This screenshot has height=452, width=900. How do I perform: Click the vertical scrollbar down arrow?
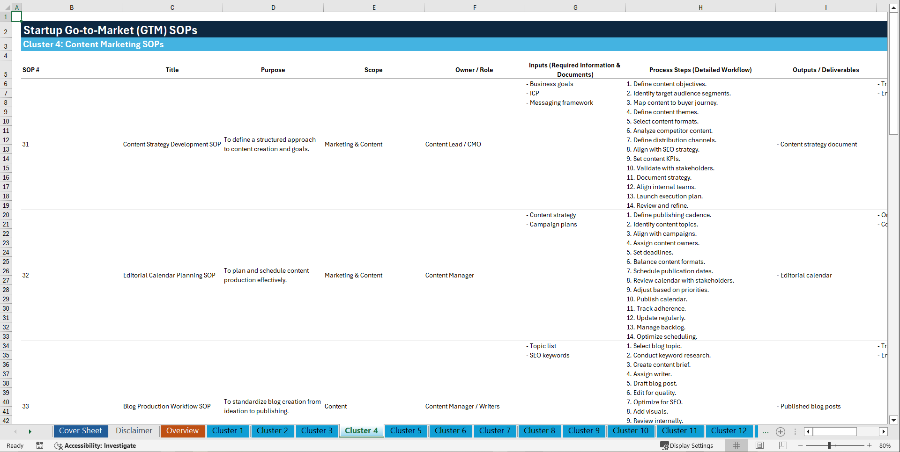click(x=894, y=420)
